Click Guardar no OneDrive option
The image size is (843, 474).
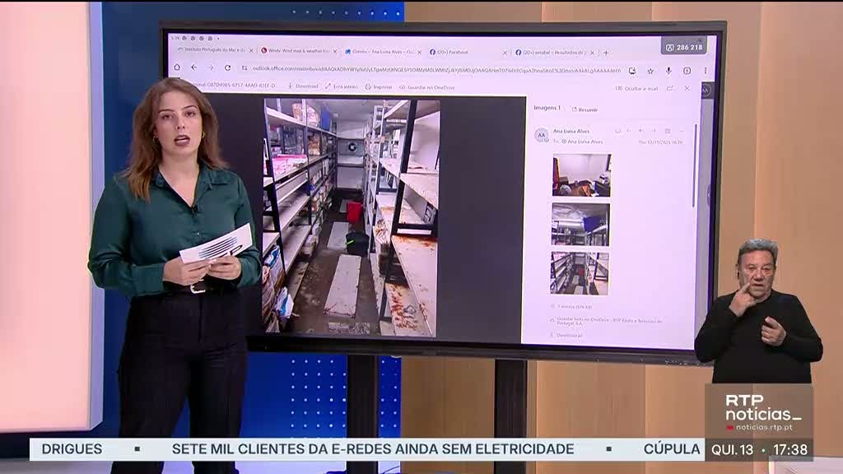click(x=429, y=86)
